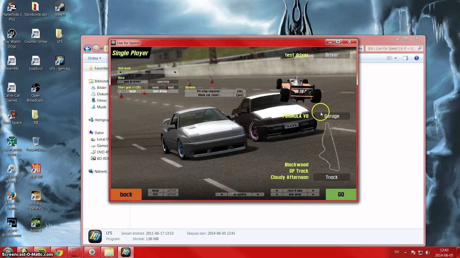The width and height of the screenshot is (460, 258).
Task: Open Arma 2 Operation desktop shortcut
Action: click(x=36, y=200)
